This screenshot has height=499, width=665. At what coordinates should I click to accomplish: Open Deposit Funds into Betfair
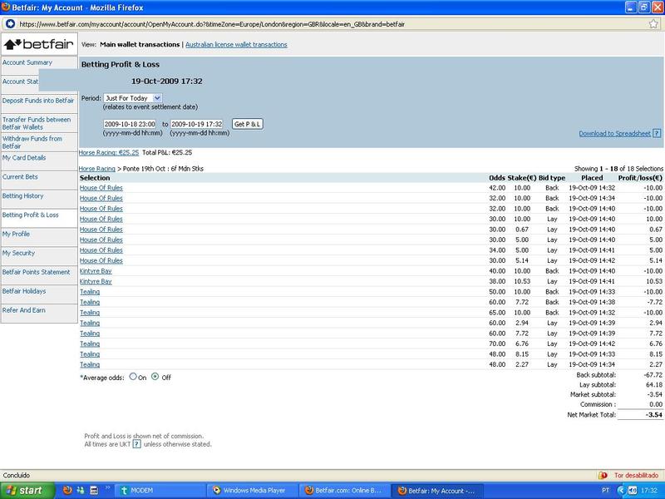coord(39,101)
